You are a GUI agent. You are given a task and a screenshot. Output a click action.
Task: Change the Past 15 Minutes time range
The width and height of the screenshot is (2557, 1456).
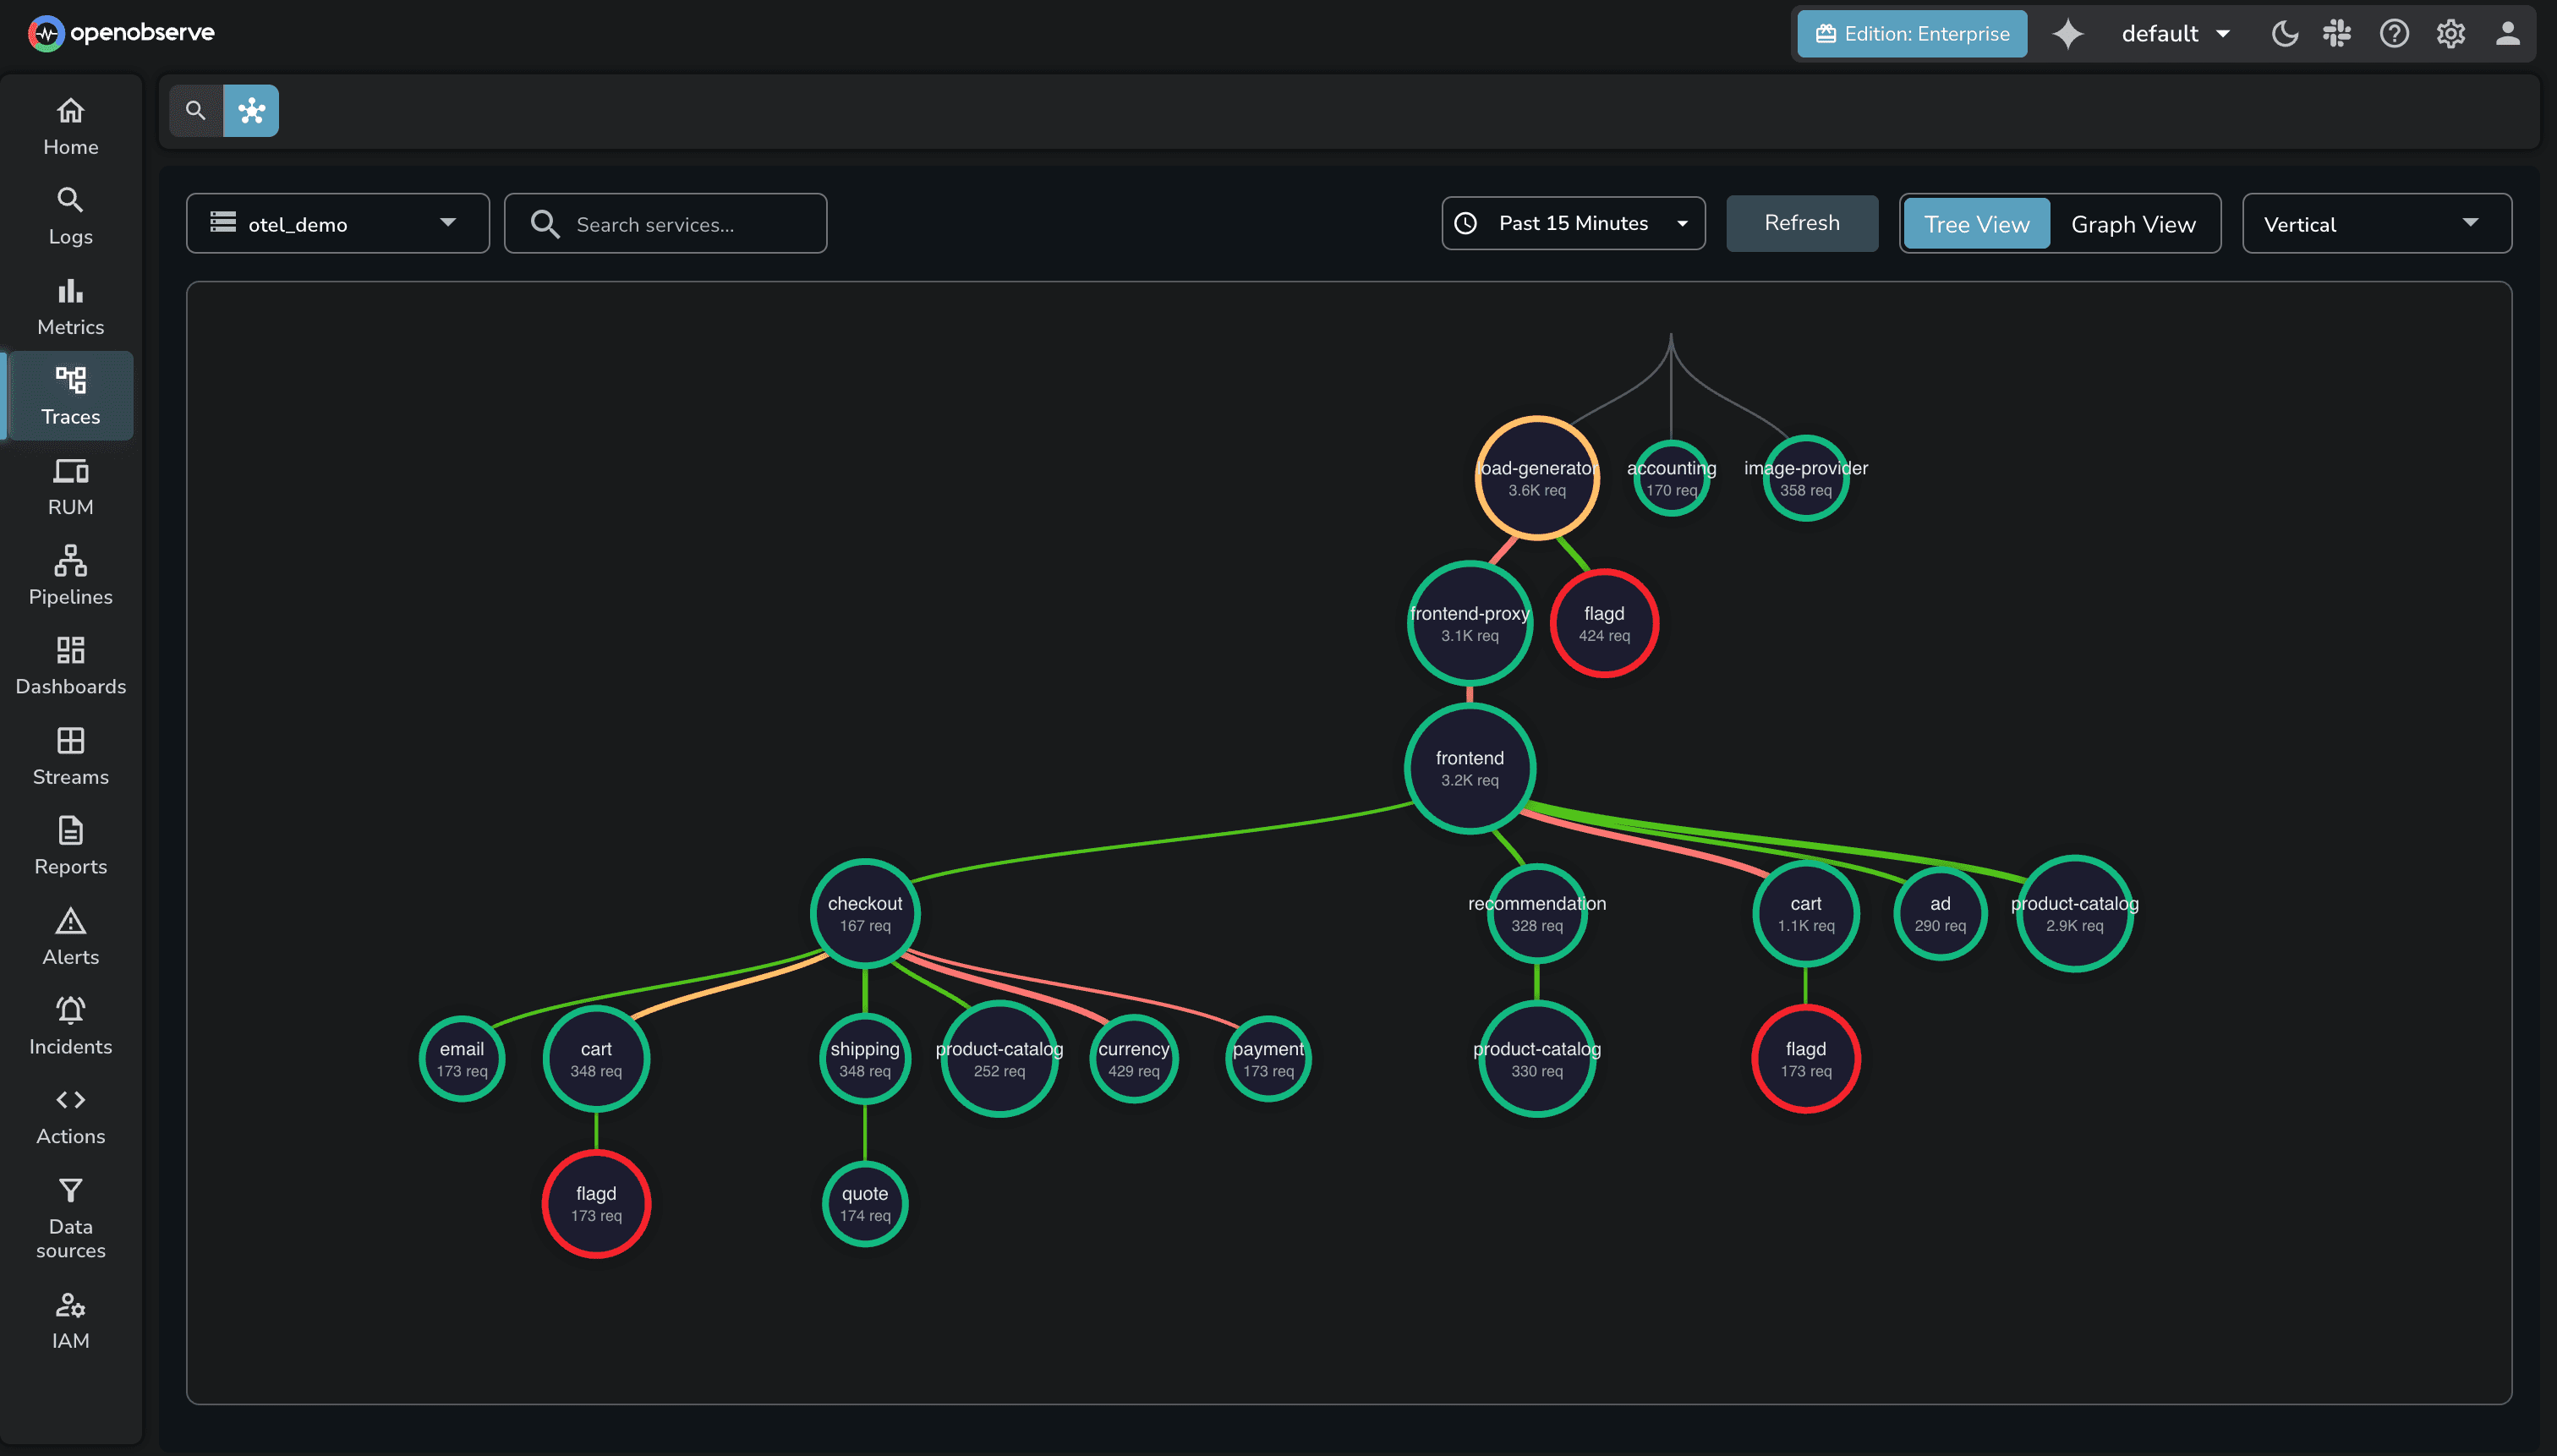coord(1571,223)
